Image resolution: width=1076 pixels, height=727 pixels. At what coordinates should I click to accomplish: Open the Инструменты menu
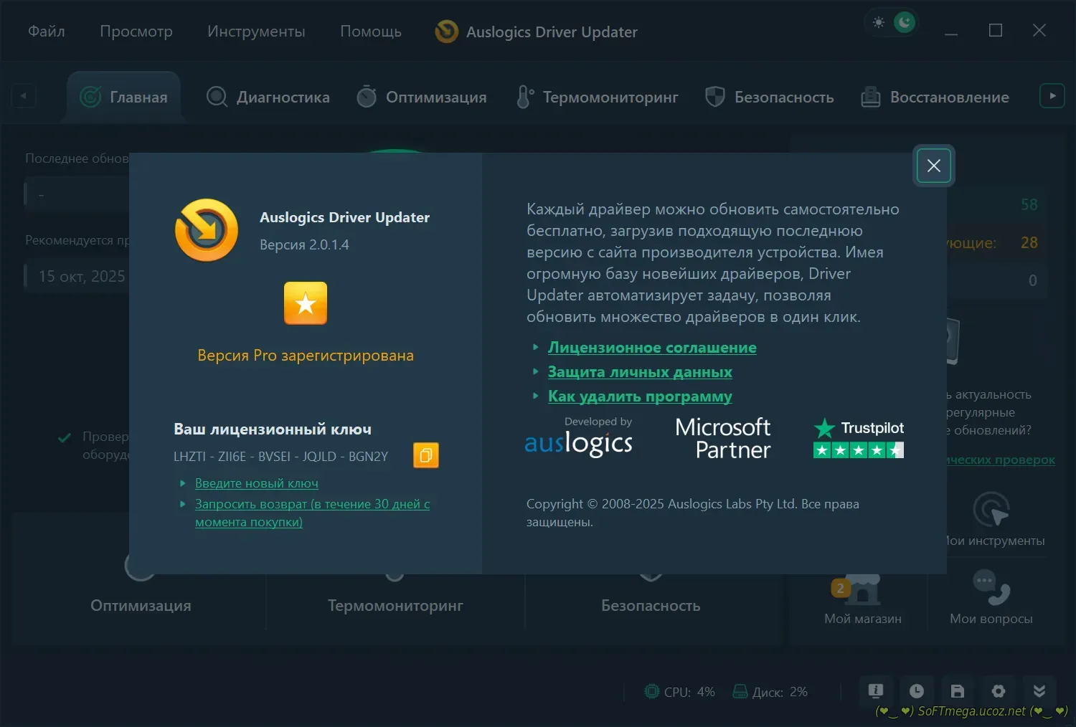click(x=256, y=32)
